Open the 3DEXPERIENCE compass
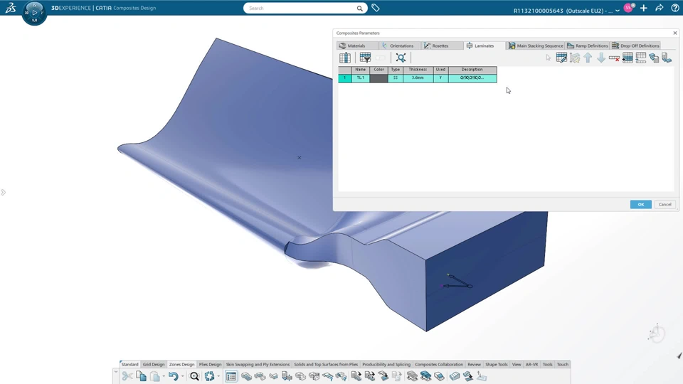Image resolution: width=683 pixels, height=384 pixels. point(34,13)
